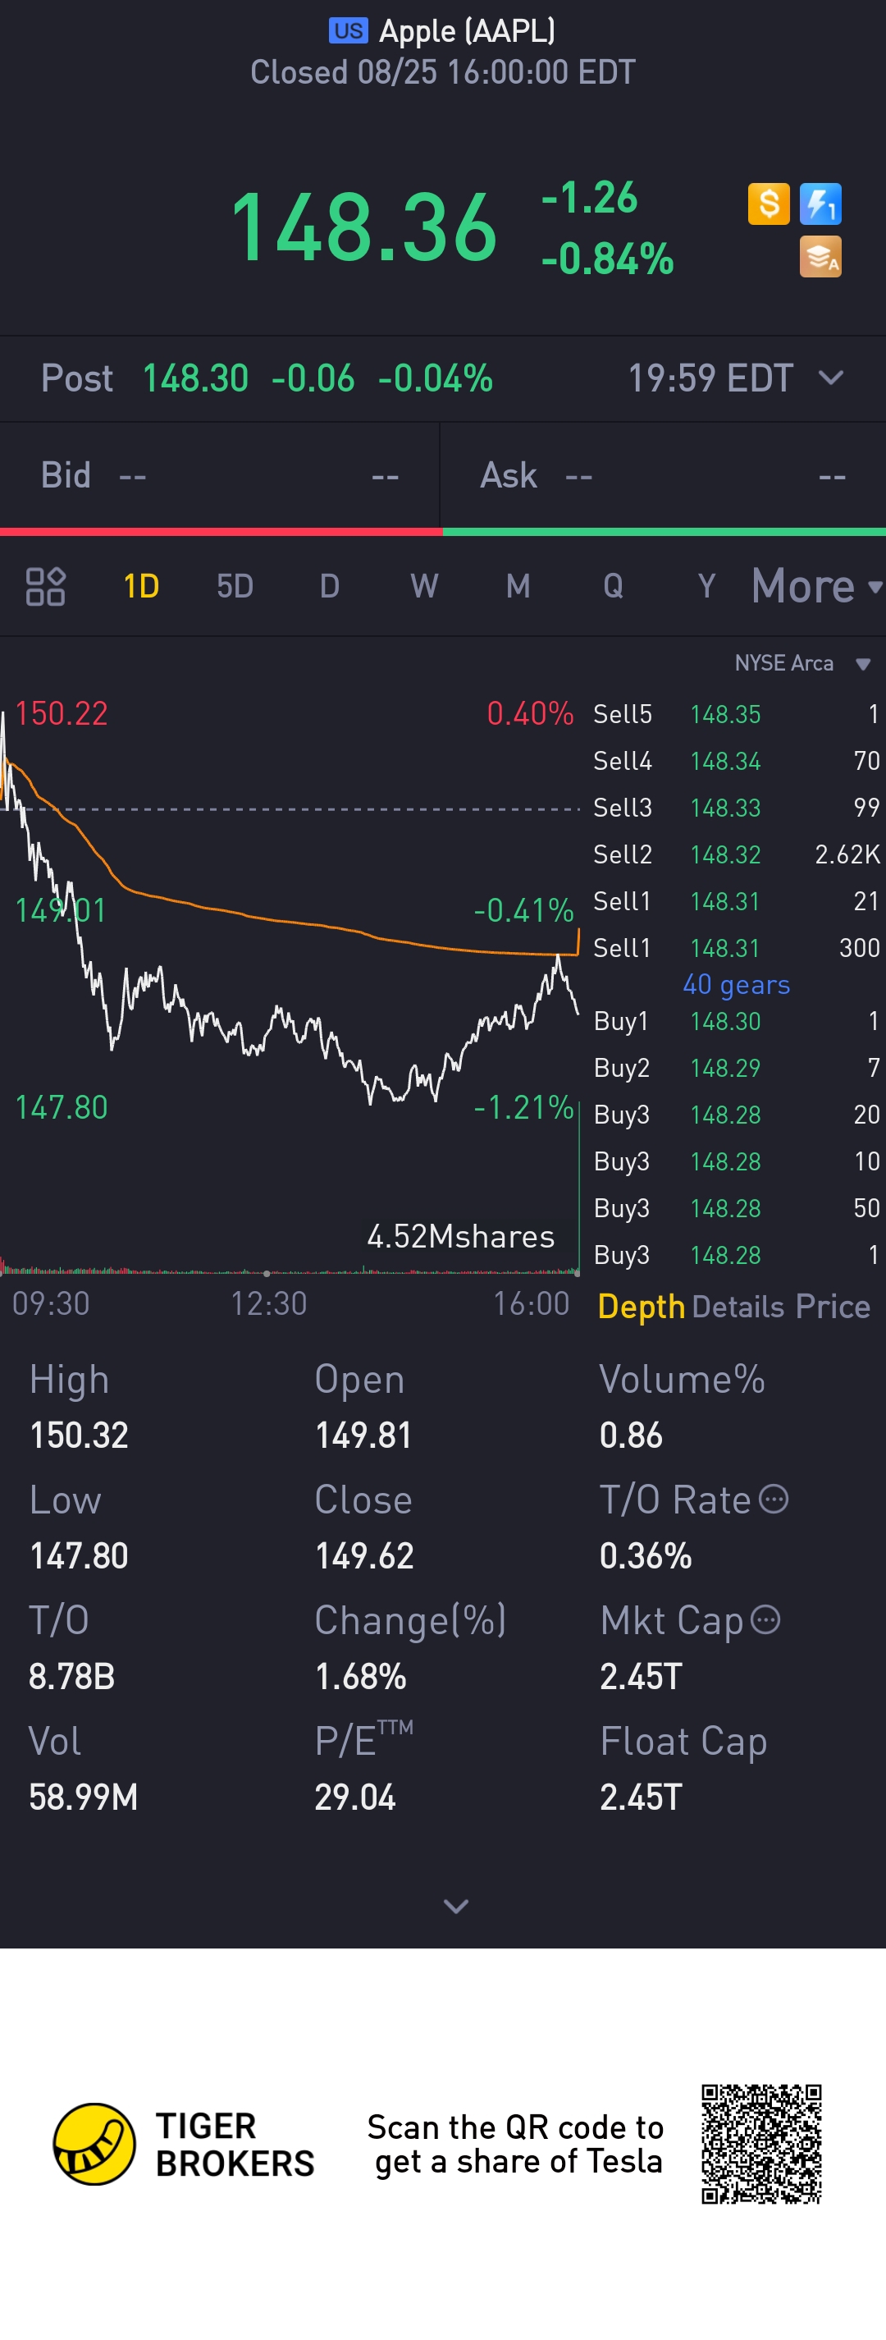Tap the Open 149.81 value
This screenshot has height=2340, width=886.
click(363, 1436)
